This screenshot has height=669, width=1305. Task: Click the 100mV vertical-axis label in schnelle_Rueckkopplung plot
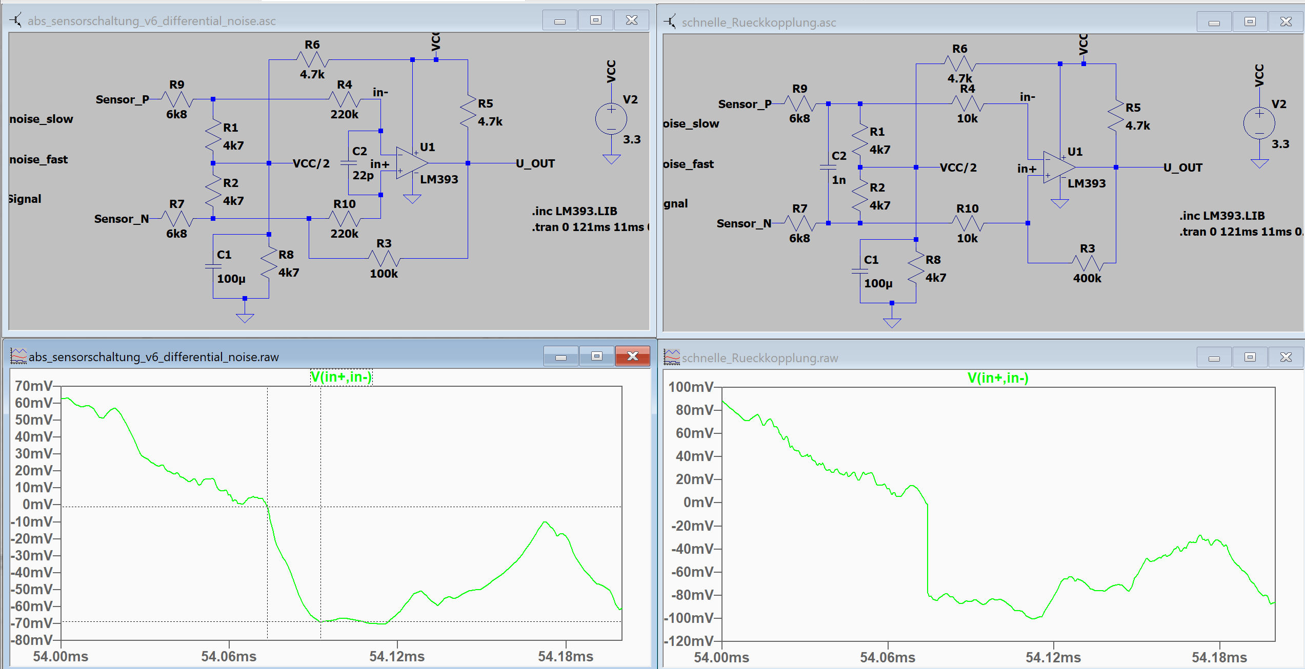(690, 387)
